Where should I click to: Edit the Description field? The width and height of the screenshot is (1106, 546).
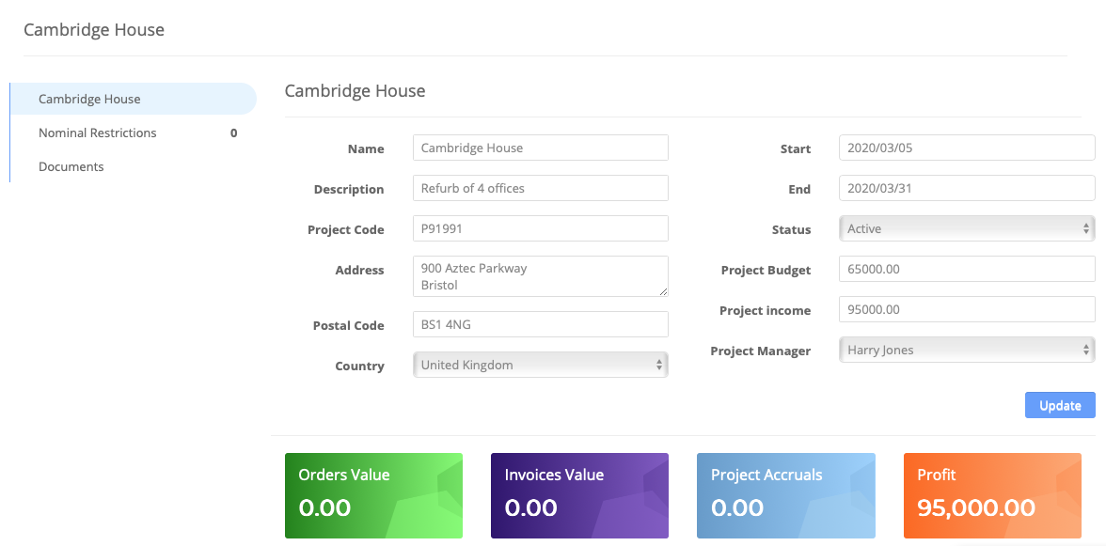pos(540,188)
